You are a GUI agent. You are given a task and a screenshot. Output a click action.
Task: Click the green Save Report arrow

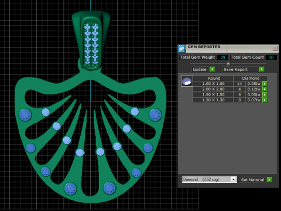point(262,69)
